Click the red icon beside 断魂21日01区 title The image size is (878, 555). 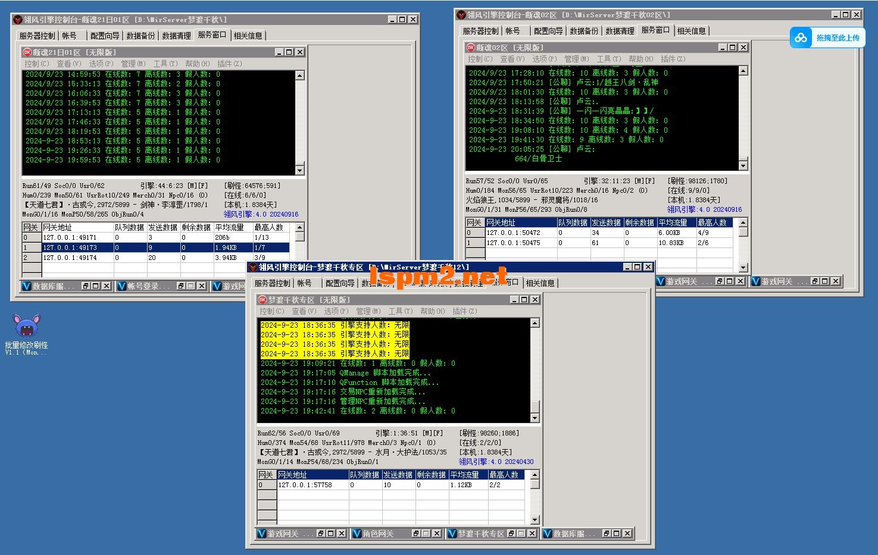point(27,52)
